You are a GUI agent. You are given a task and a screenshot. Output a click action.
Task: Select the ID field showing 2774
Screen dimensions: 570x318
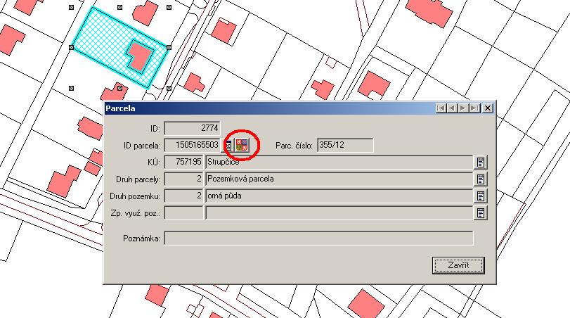pyautogui.click(x=192, y=128)
